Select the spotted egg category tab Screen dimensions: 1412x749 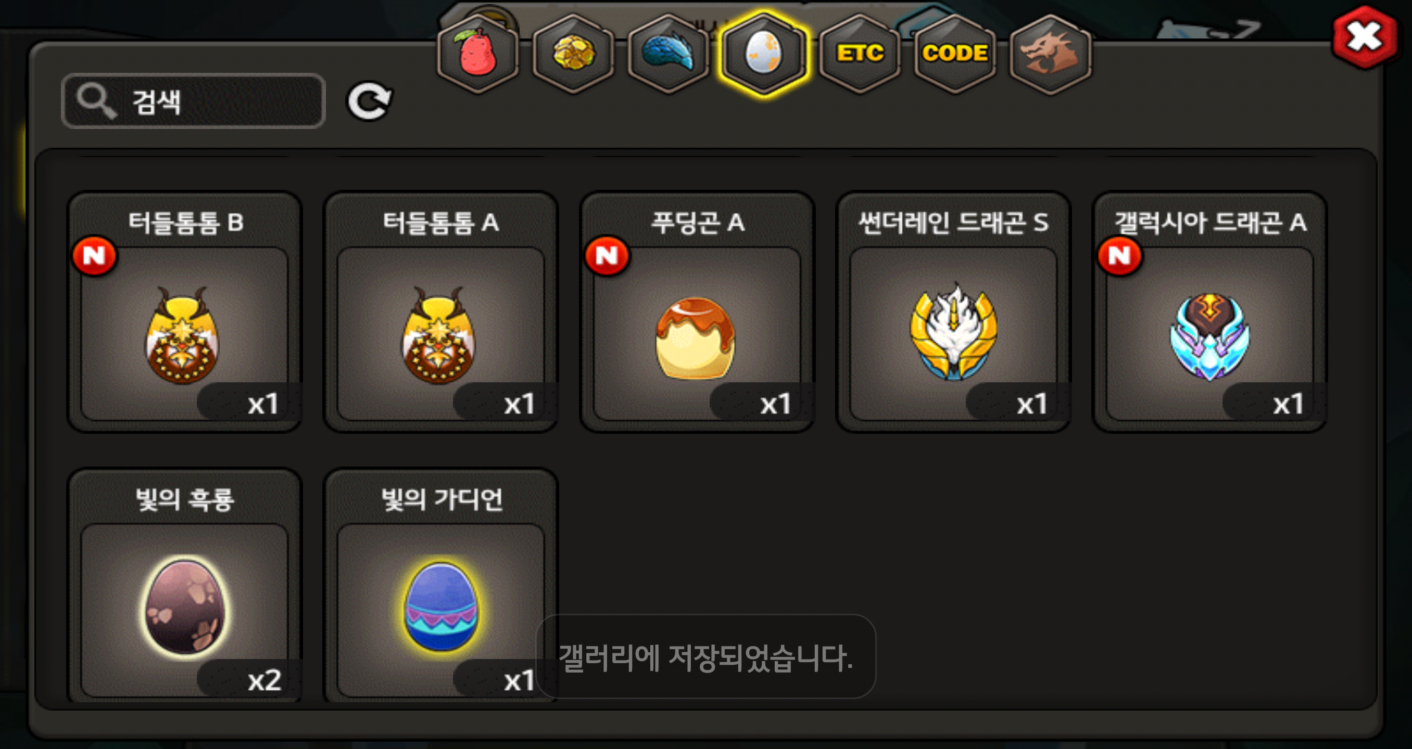click(x=764, y=54)
